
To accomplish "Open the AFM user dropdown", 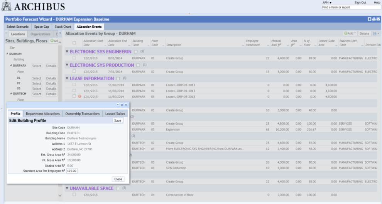I will (x=327, y=2).
